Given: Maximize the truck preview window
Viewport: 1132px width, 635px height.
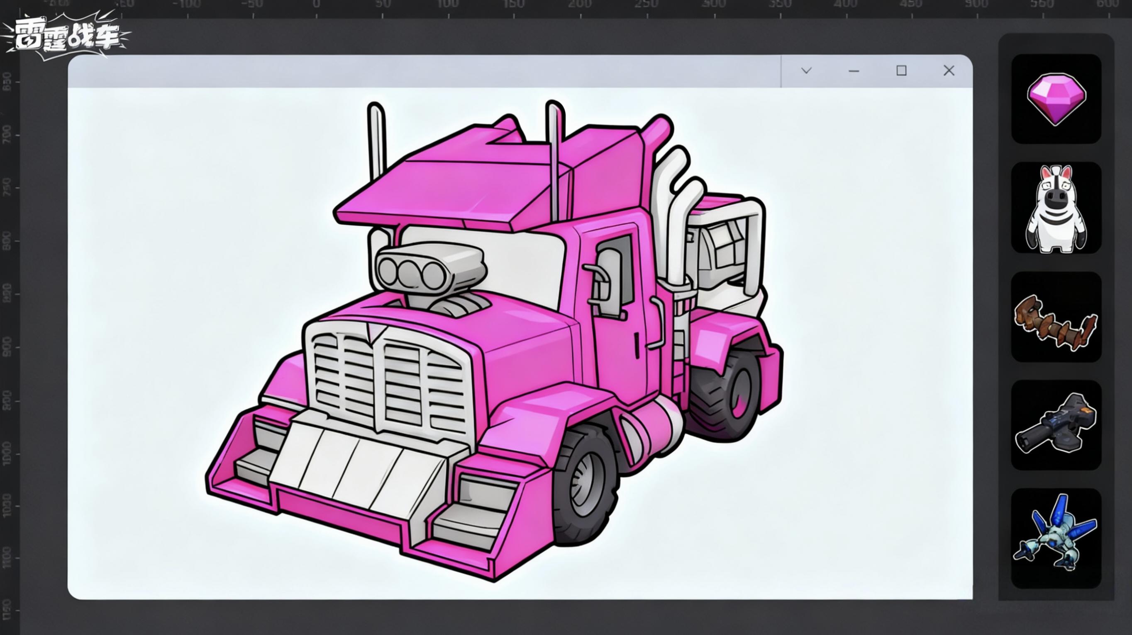Looking at the screenshot, I should [x=901, y=70].
